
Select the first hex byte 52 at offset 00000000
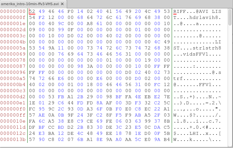point(32,12)
